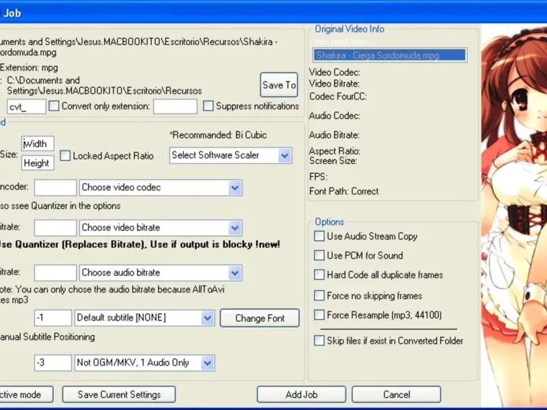Click the audio stream field showing -3
The width and height of the screenshot is (547, 410).
[x=53, y=363]
